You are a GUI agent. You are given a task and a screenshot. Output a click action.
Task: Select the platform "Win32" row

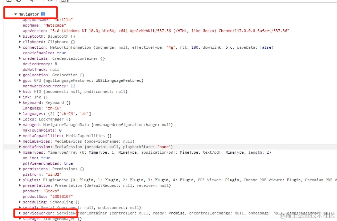click(42, 174)
